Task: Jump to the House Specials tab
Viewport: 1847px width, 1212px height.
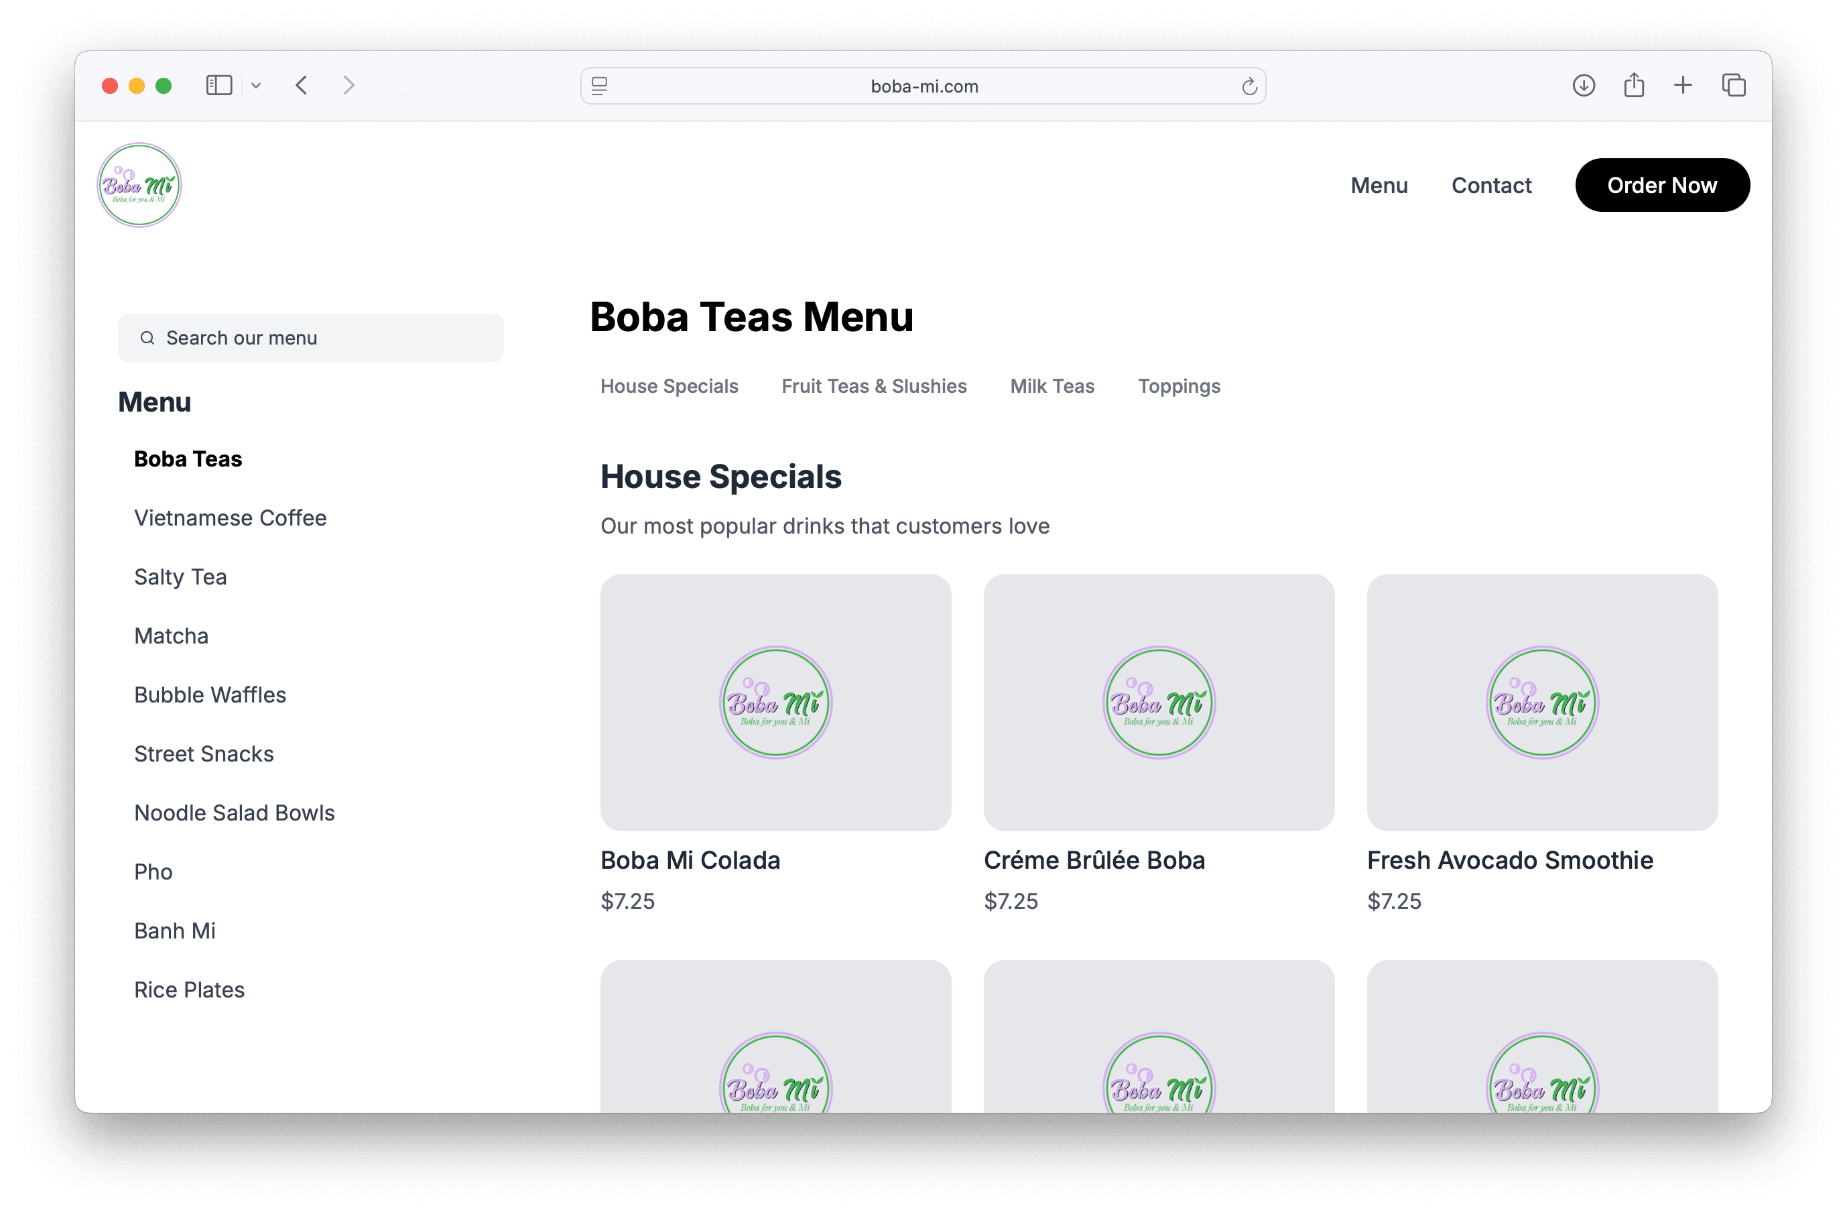Action: coord(669,386)
